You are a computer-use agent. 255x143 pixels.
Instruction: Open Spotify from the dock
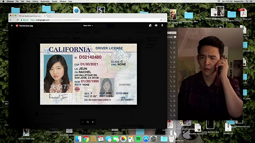[x=138, y=139]
